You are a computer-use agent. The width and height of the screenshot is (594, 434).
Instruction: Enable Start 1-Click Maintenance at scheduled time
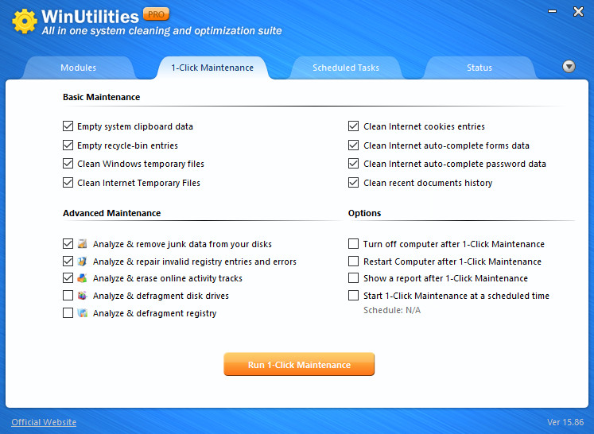(353, 296)
